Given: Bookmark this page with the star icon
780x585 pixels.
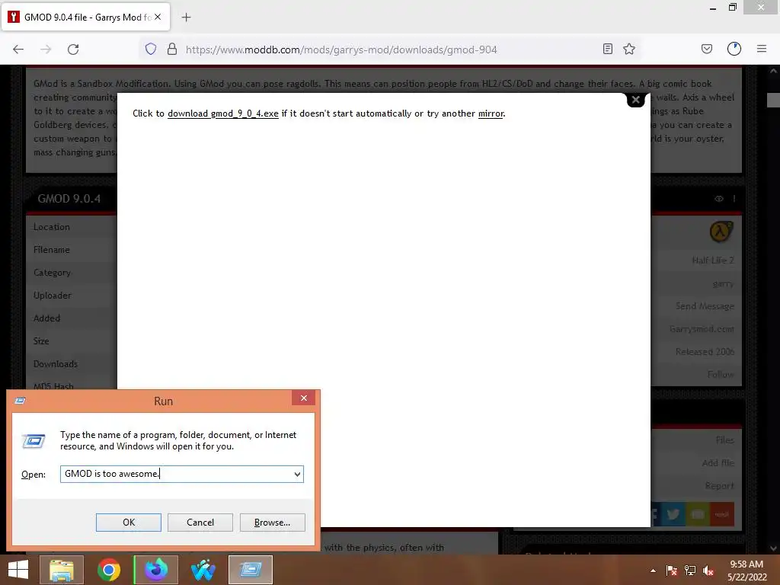Looking at the screenshot, I should 629,49.
